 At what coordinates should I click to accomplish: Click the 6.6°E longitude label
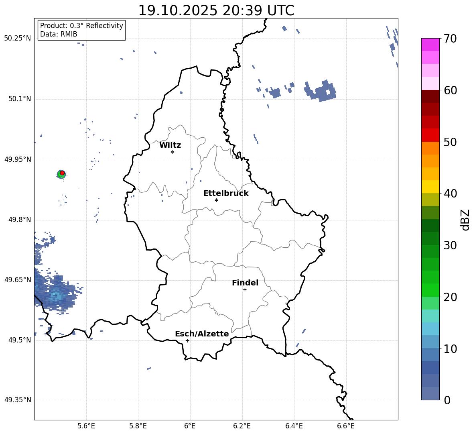tap(346, 426)
